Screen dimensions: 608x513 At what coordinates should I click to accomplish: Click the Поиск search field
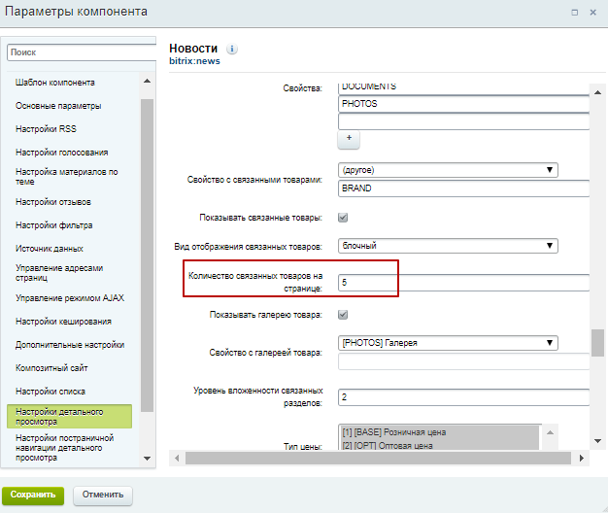[82, 52]
